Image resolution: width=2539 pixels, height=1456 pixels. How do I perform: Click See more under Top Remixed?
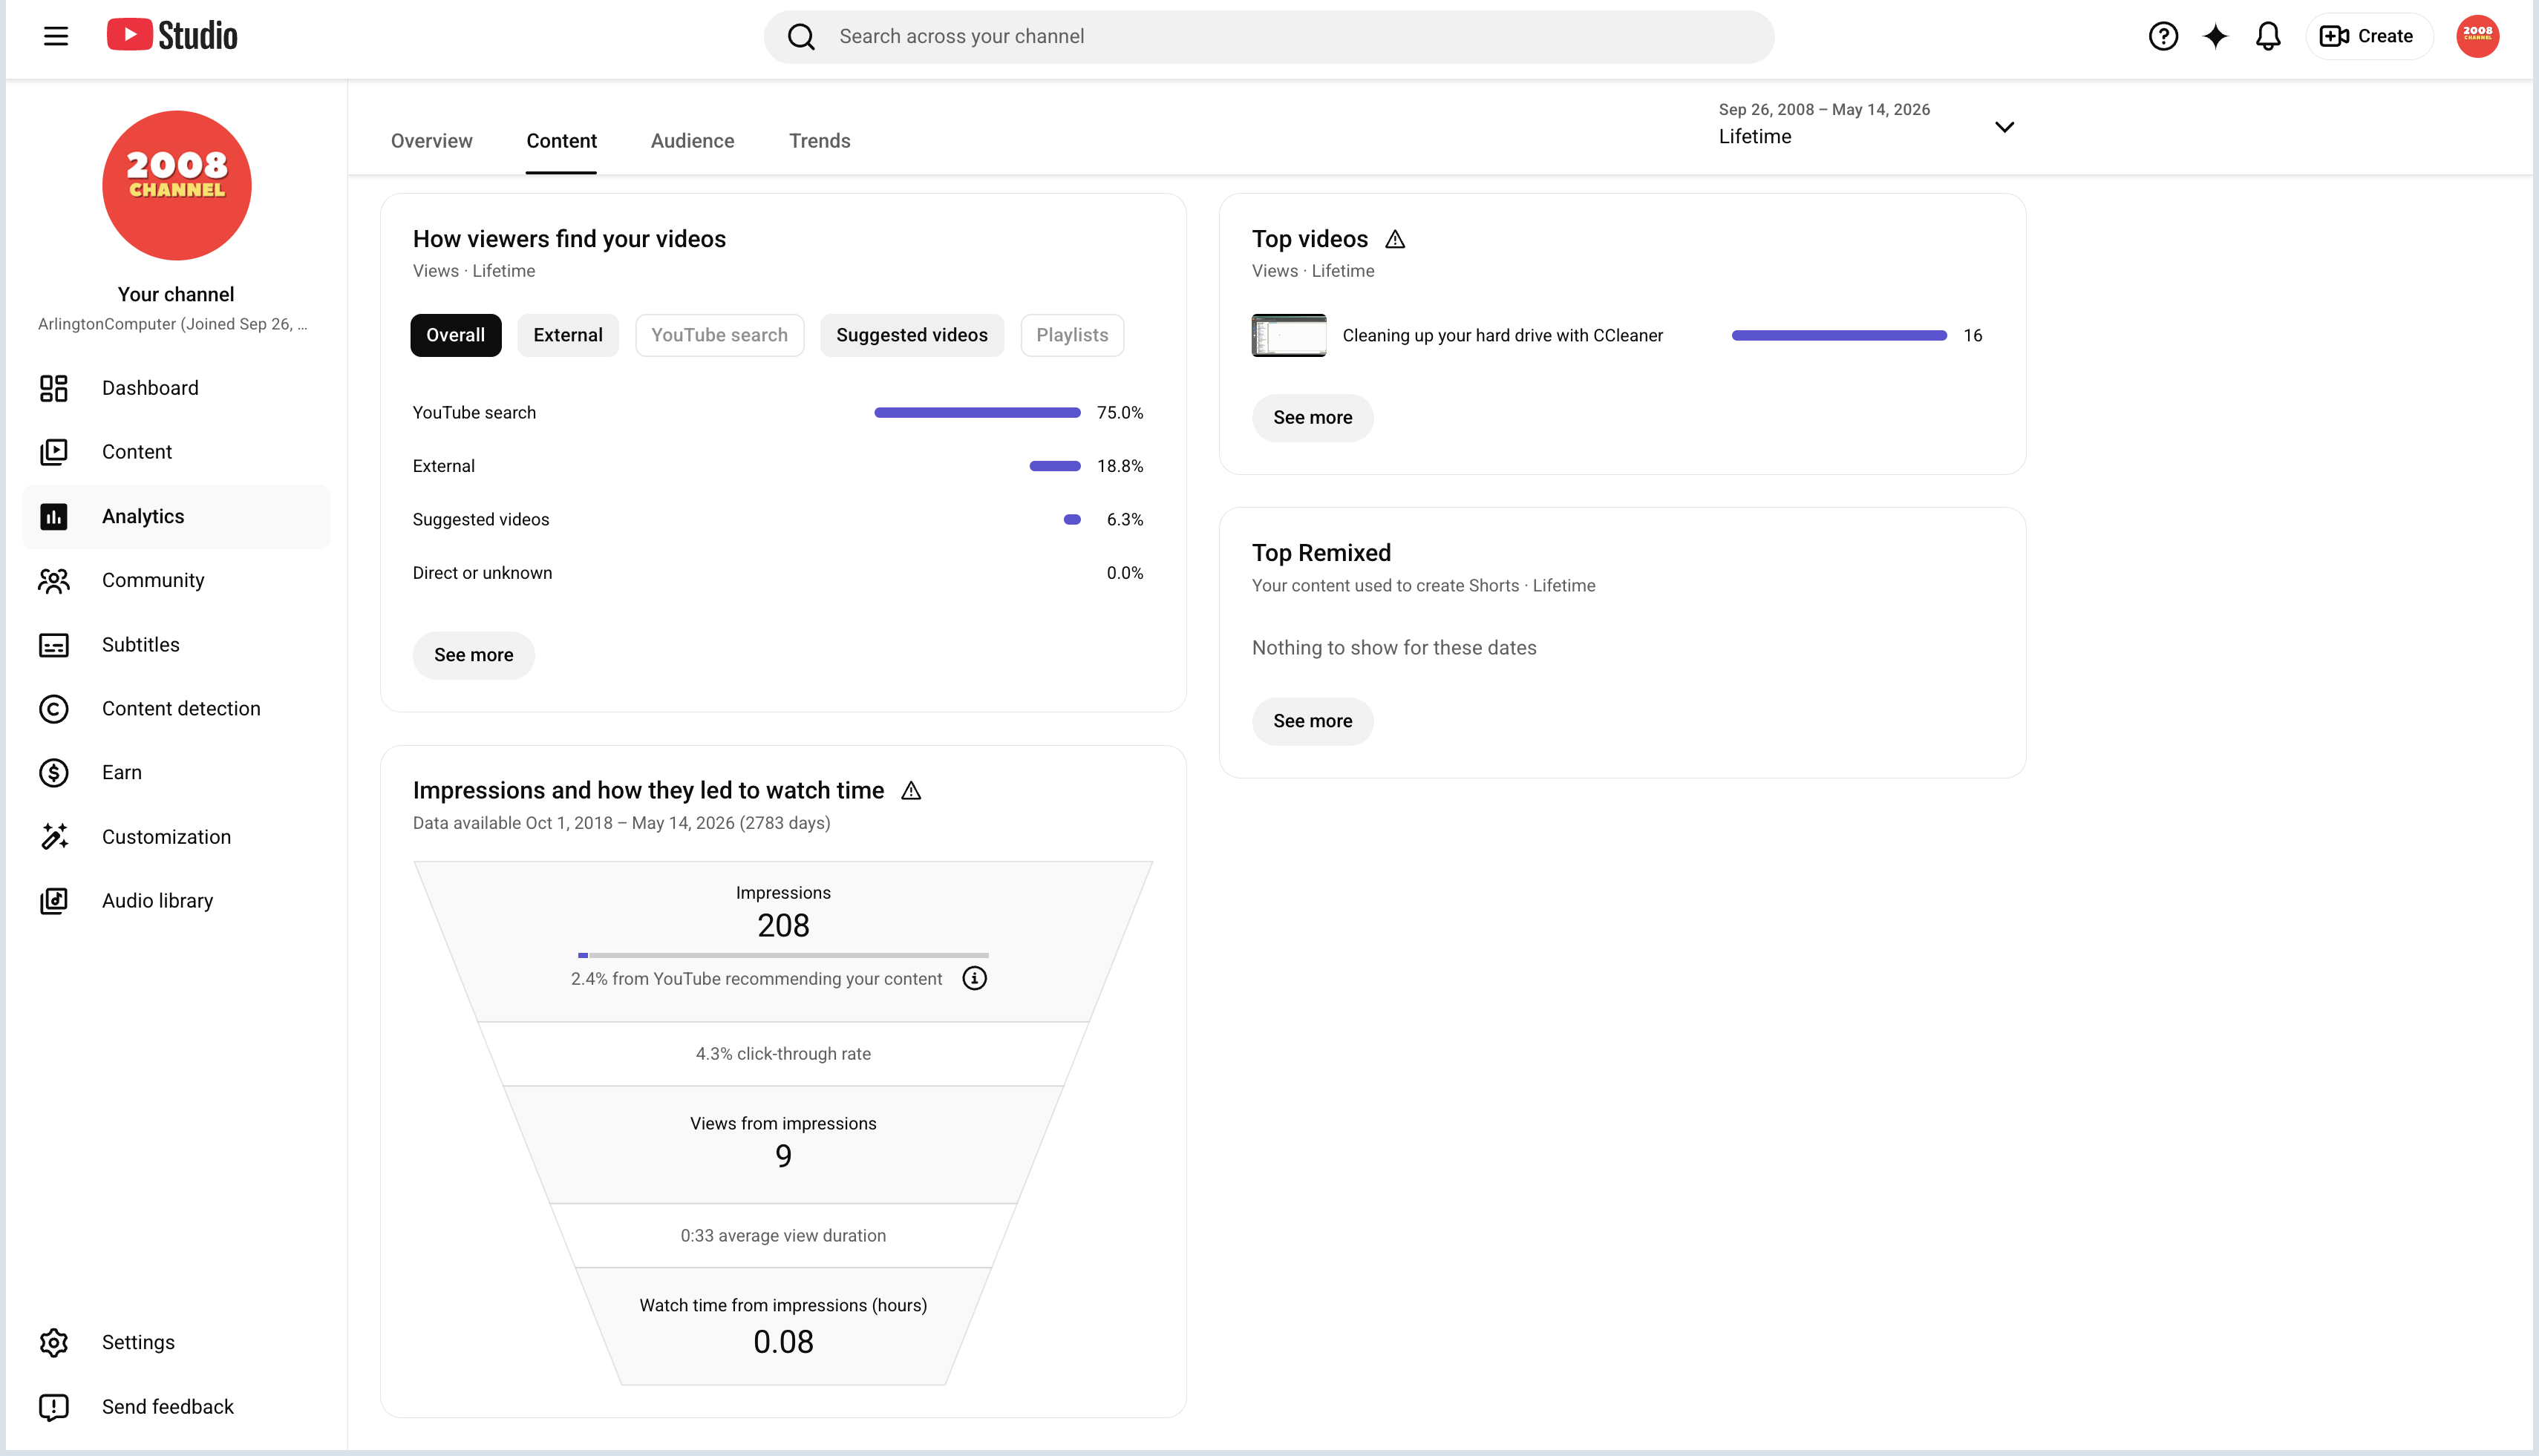1313,721
